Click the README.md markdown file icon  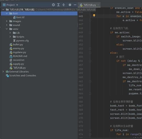(11, 56)
